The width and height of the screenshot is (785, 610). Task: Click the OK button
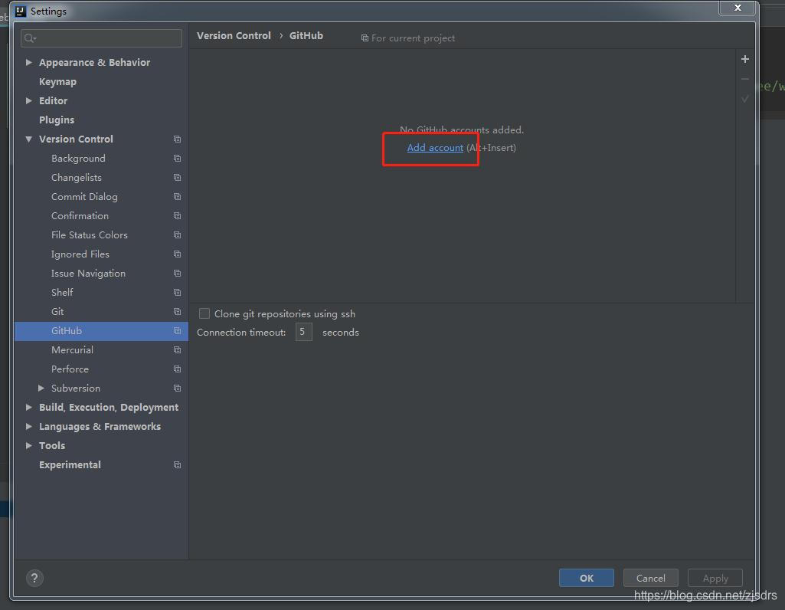pyautogui.click(x=586, y=578)
